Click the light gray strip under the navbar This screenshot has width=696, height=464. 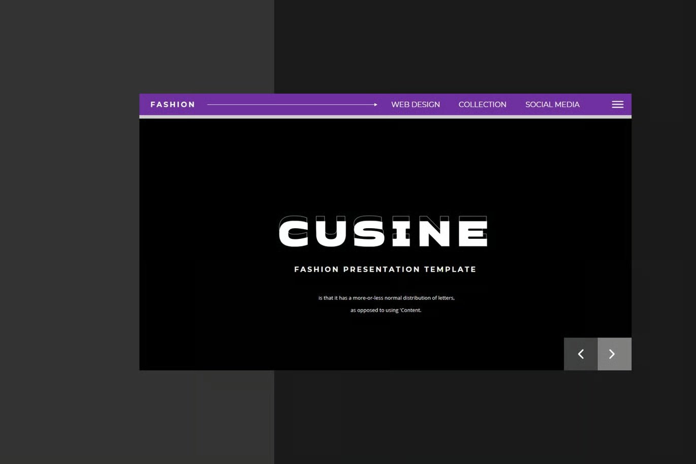click(x=385, y=117)
